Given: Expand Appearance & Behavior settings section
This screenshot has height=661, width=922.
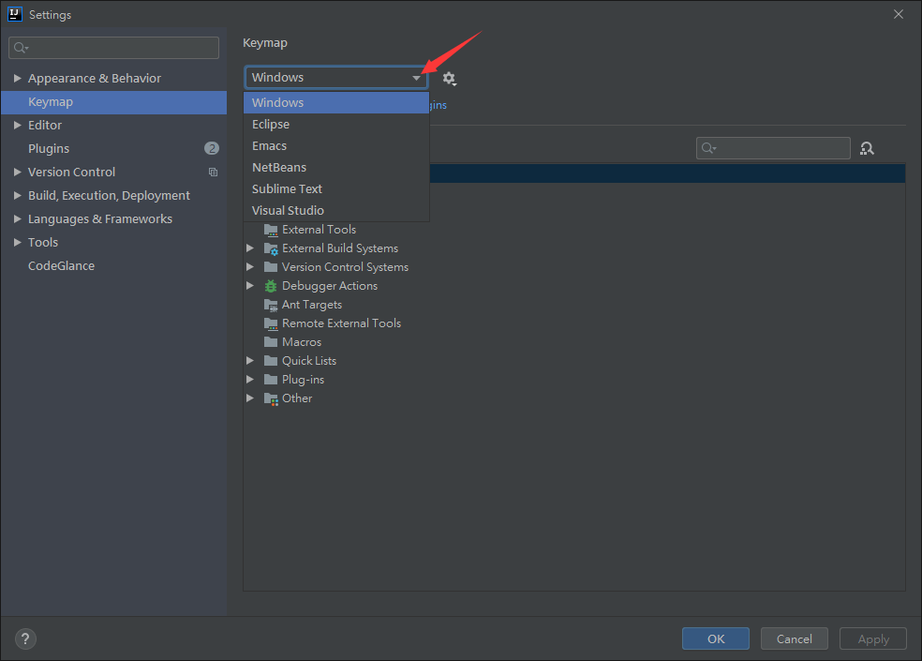Looking at the screenshot, I should 18,79.
